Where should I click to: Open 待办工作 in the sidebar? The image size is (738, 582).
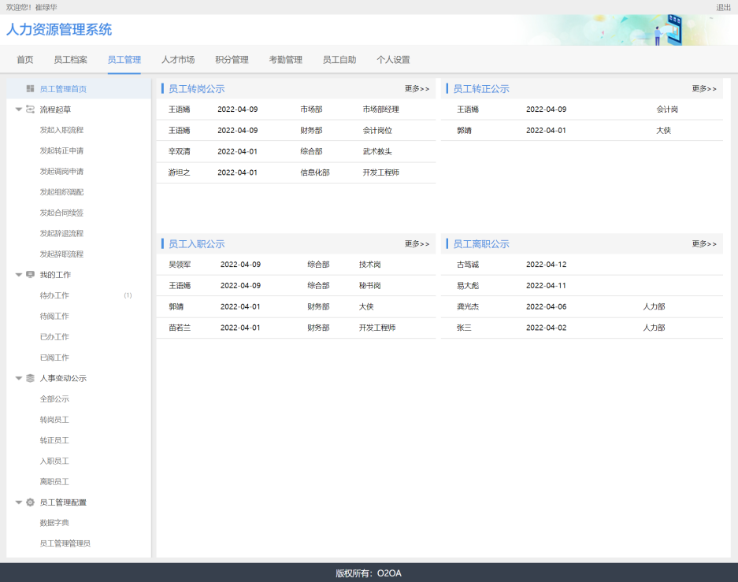point(54,295)
